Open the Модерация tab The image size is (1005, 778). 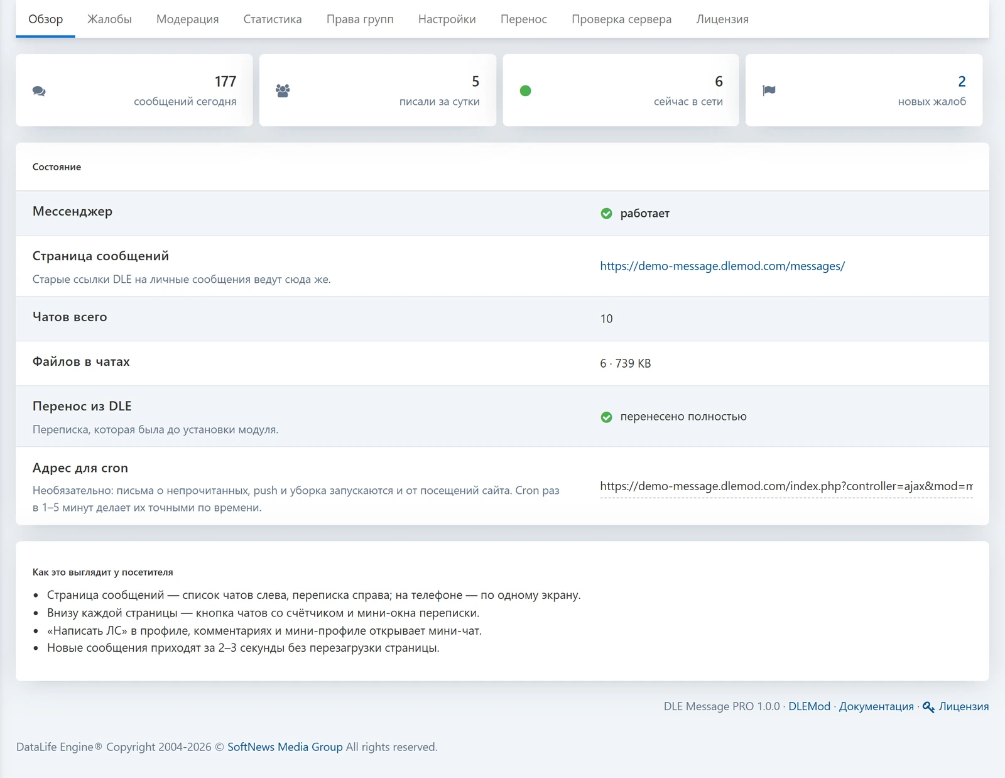pyautogui.click(x=187, y=19)
